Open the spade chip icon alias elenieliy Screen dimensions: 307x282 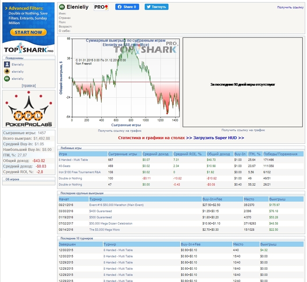pyautogui.click(x=7, y=71)
